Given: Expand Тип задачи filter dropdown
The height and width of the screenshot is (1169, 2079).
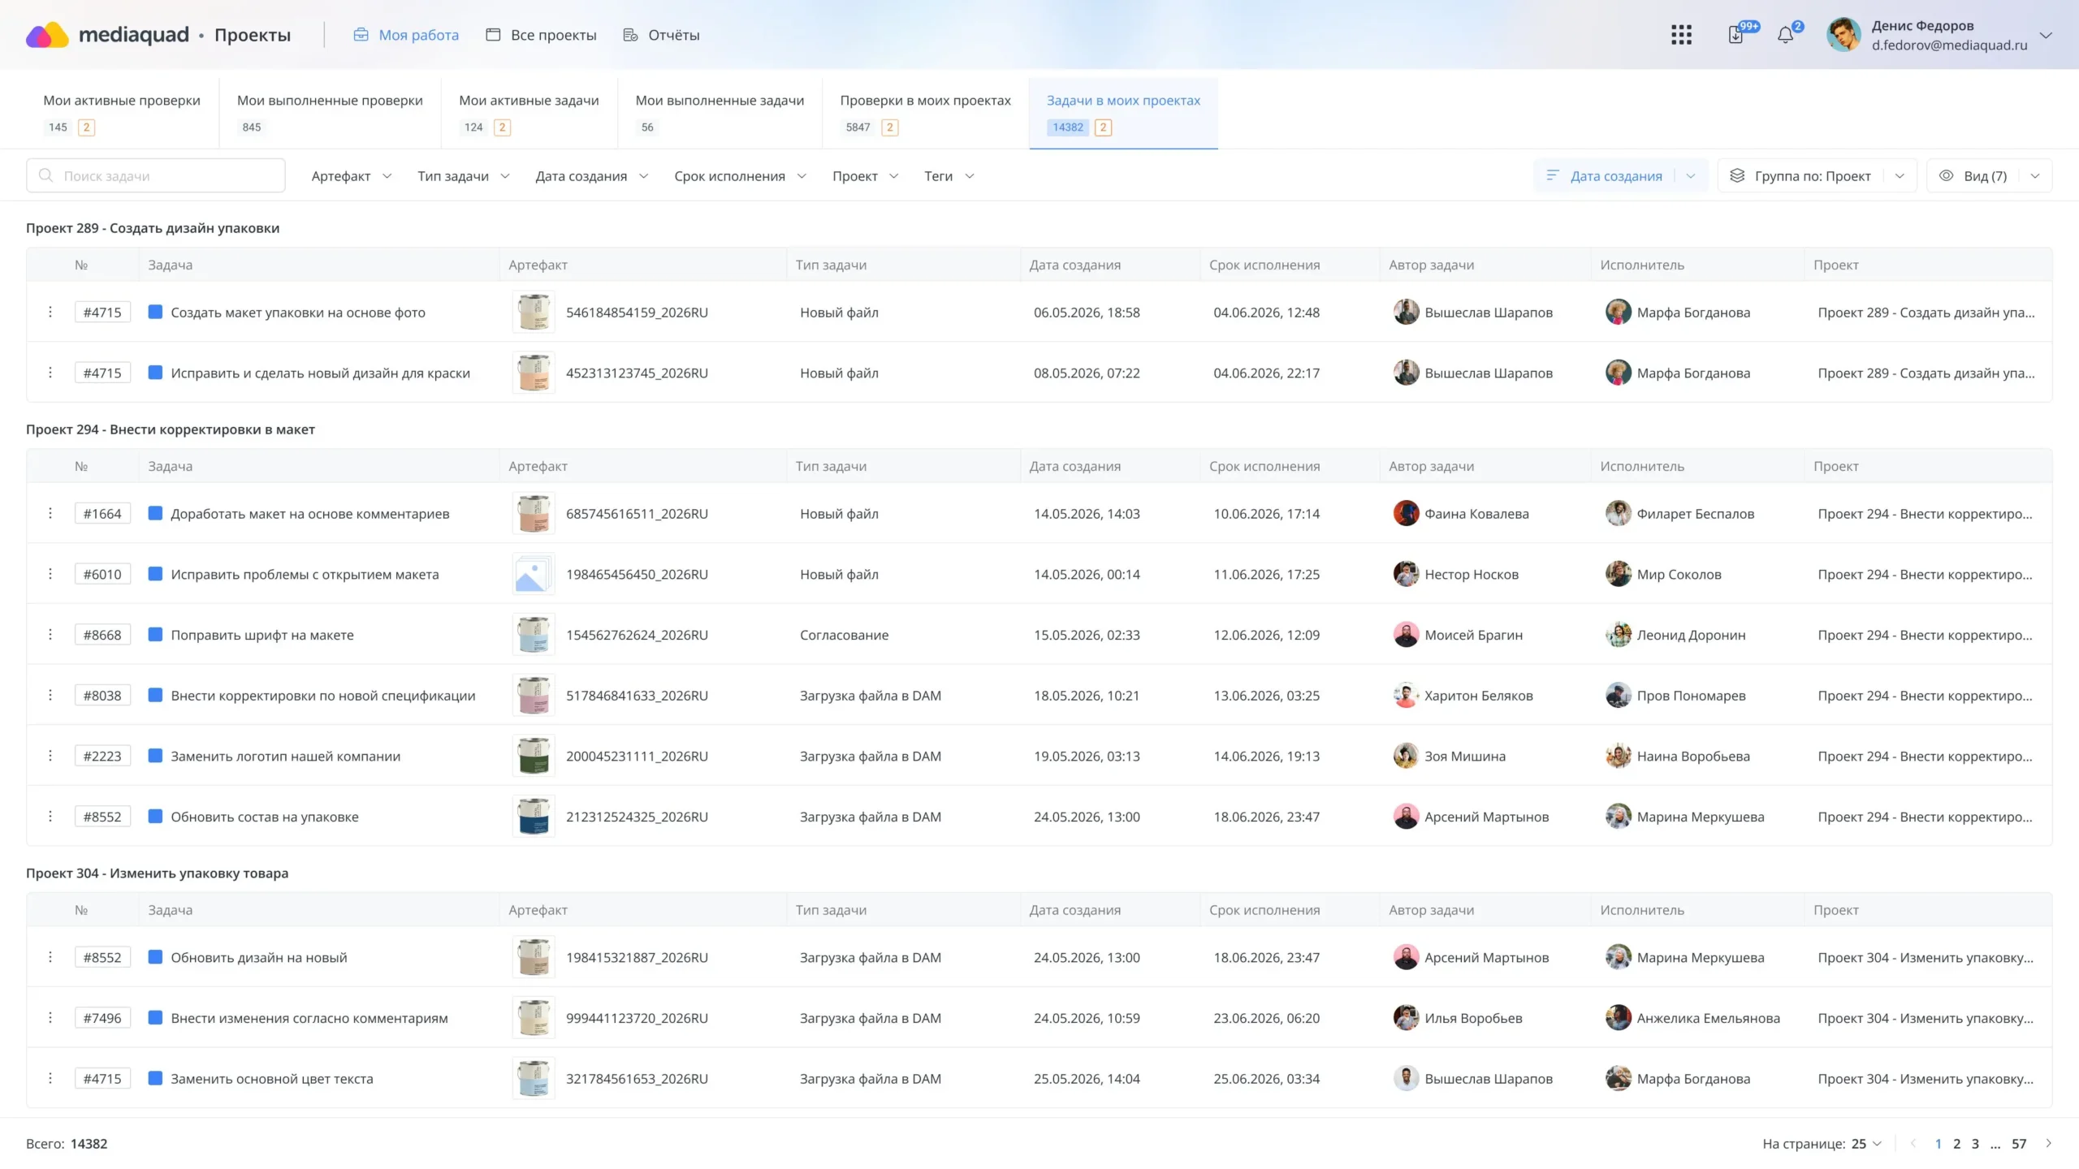Looking at the screenshot, I should point(464,175).
